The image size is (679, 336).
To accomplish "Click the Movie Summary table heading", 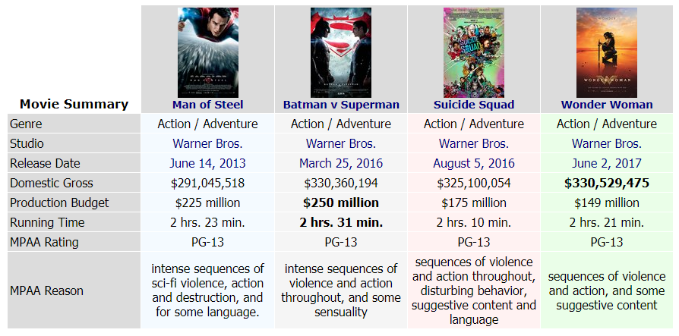I will tap(74, 104).
